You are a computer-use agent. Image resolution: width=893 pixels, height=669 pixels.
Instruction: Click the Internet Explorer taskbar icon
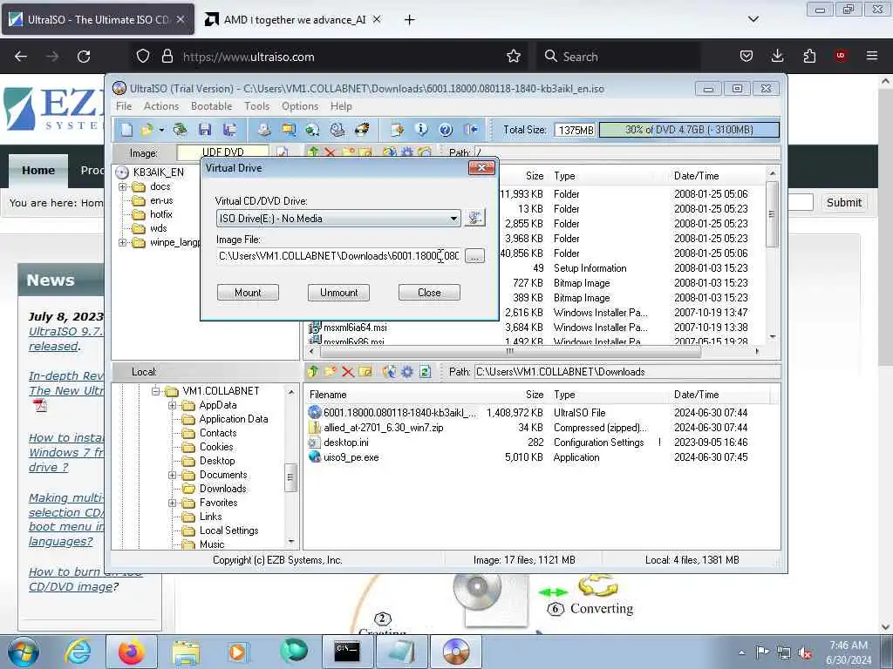pos(78,652)
